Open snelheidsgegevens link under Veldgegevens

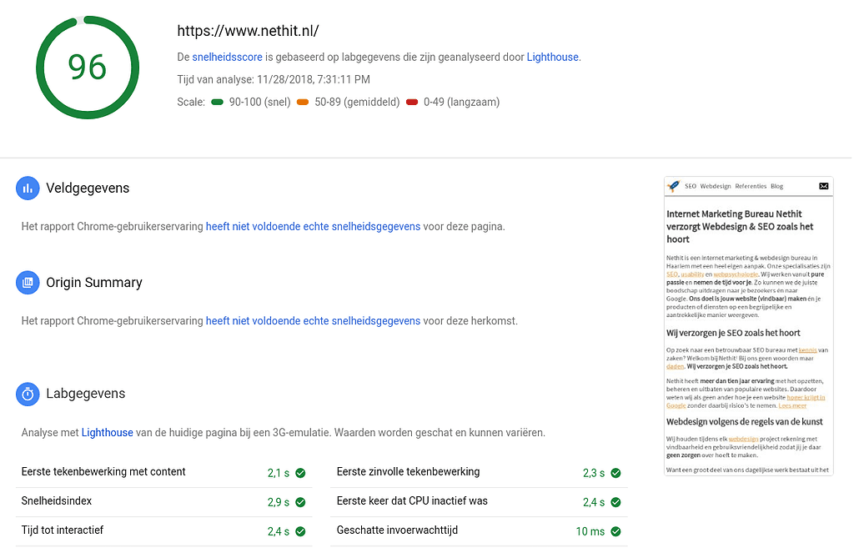[314, 227]
